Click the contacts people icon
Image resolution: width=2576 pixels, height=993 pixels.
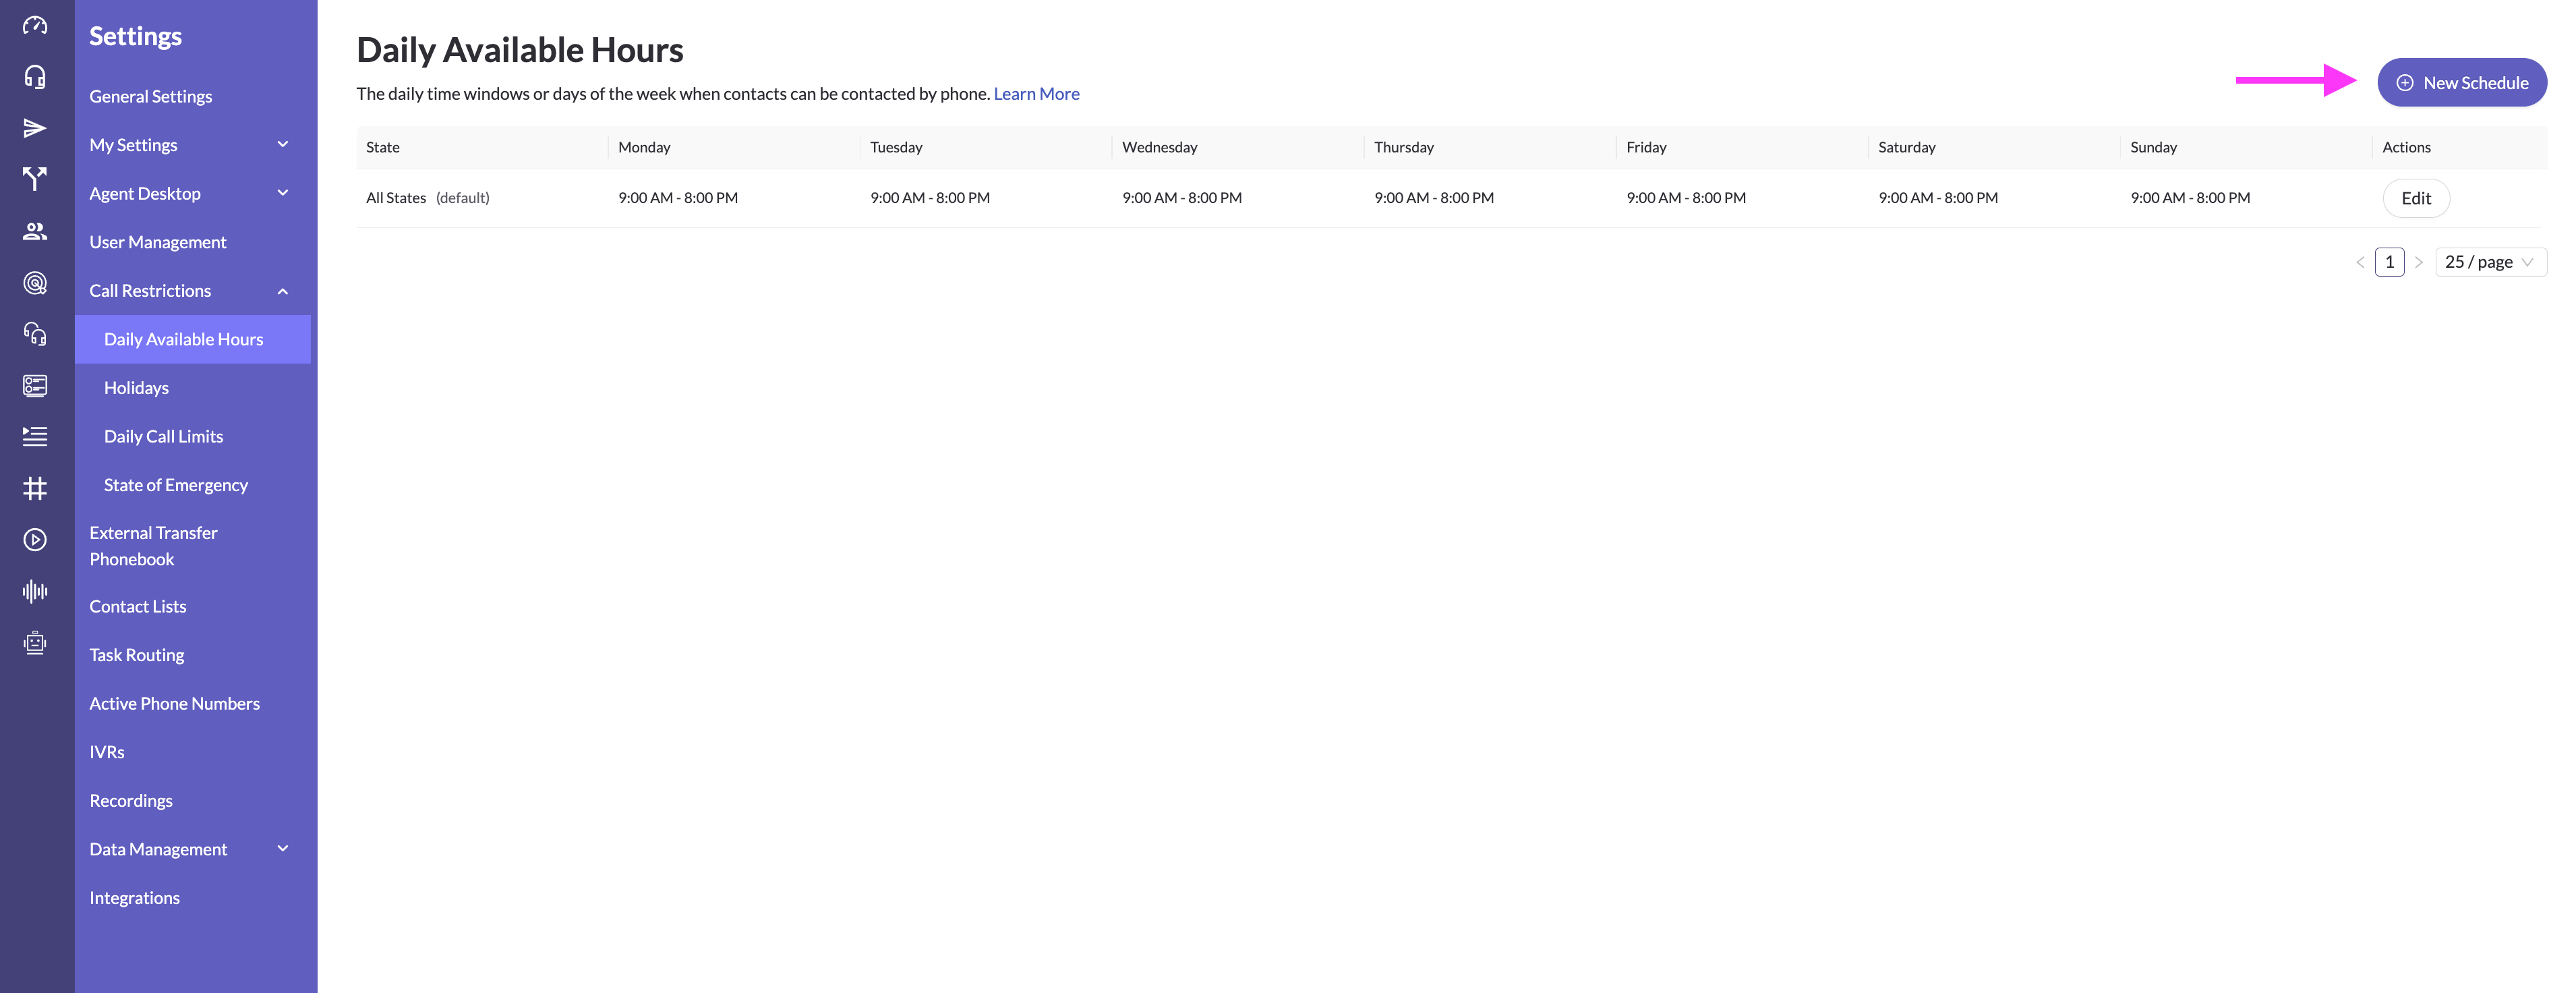click(35, 231)
